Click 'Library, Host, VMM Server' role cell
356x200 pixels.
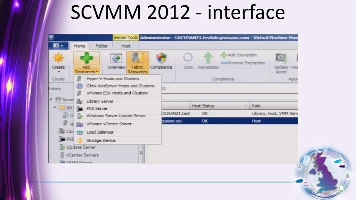(x=275, y=114)
